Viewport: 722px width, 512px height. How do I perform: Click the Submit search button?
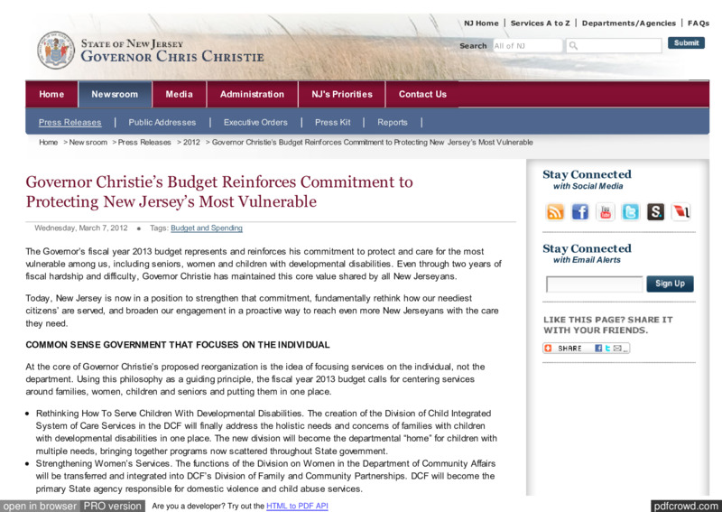[x=686, y=42]
